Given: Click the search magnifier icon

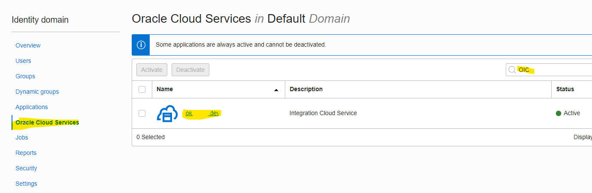Looking at the screenshot, I should click(512, 70).
